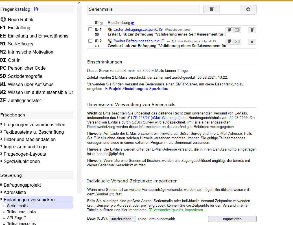The height and width of the screenshot is (225, 293).
Task: Collapse the Einladungen verschicken section
Action: click(x=1, y=199)
